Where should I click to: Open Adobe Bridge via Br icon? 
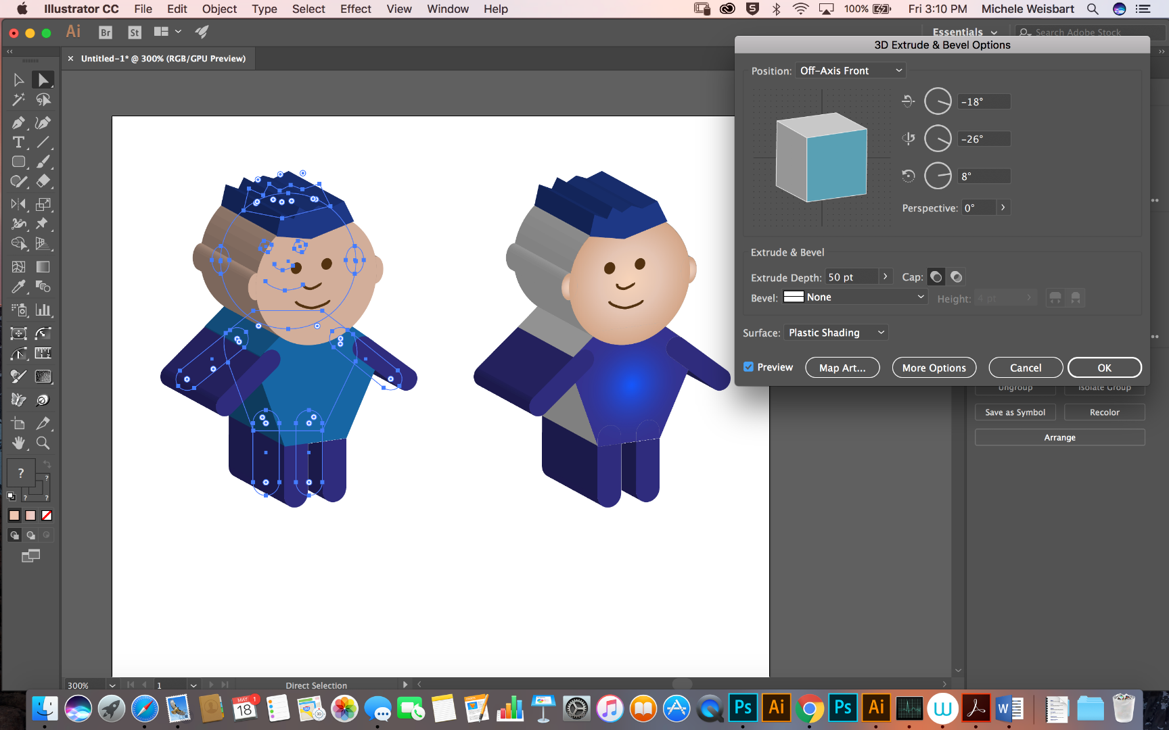(x=106, y=32)
